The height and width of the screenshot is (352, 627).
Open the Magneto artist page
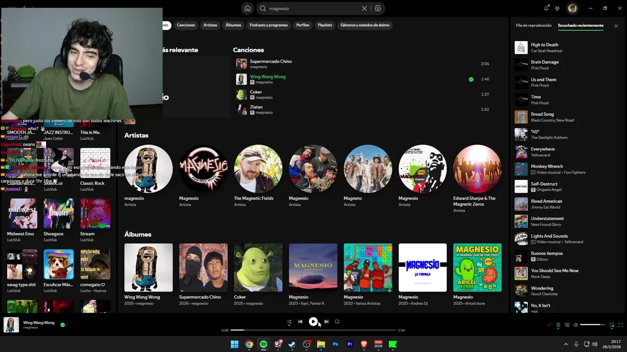368,176
